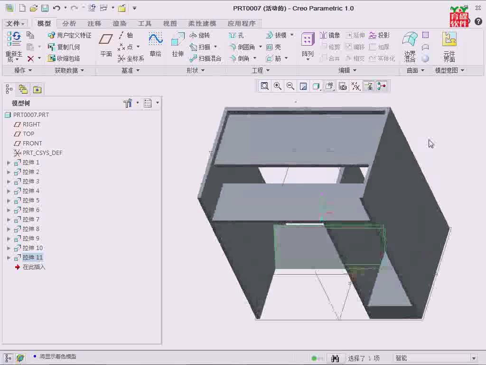Image resolution: width=486 pixels, height=365 pixels.
Task: Toggle datum display filters button
Action: pos(356,86)
